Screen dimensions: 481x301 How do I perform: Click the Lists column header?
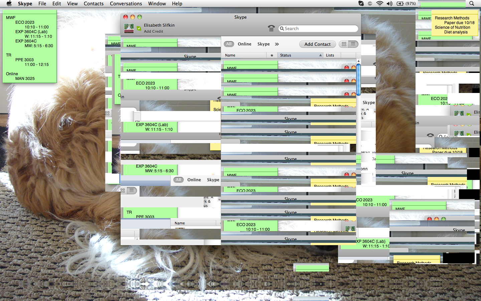[332, 55]
